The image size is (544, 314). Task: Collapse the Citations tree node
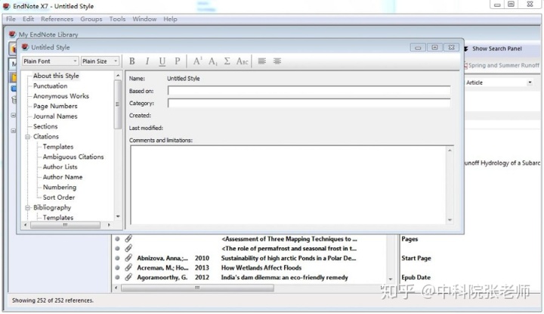pyautogui.click(x=28, y=137)
